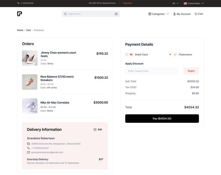Screen dimensions: 221x175
Task: Click the store logo icon
Action: coord(20,14)
